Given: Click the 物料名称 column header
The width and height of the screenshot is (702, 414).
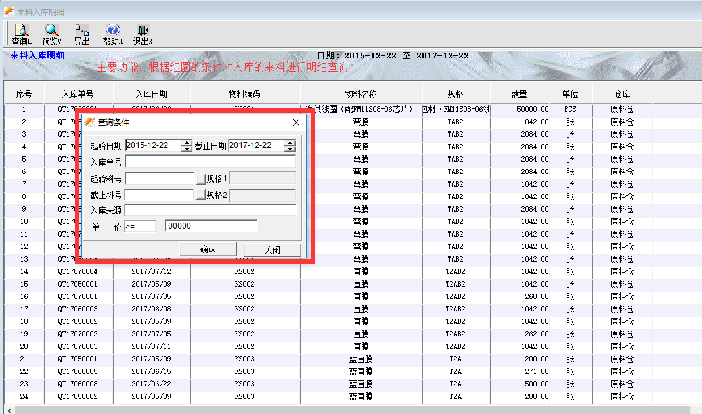Looking at the screenshot, I should coord(361,93).
